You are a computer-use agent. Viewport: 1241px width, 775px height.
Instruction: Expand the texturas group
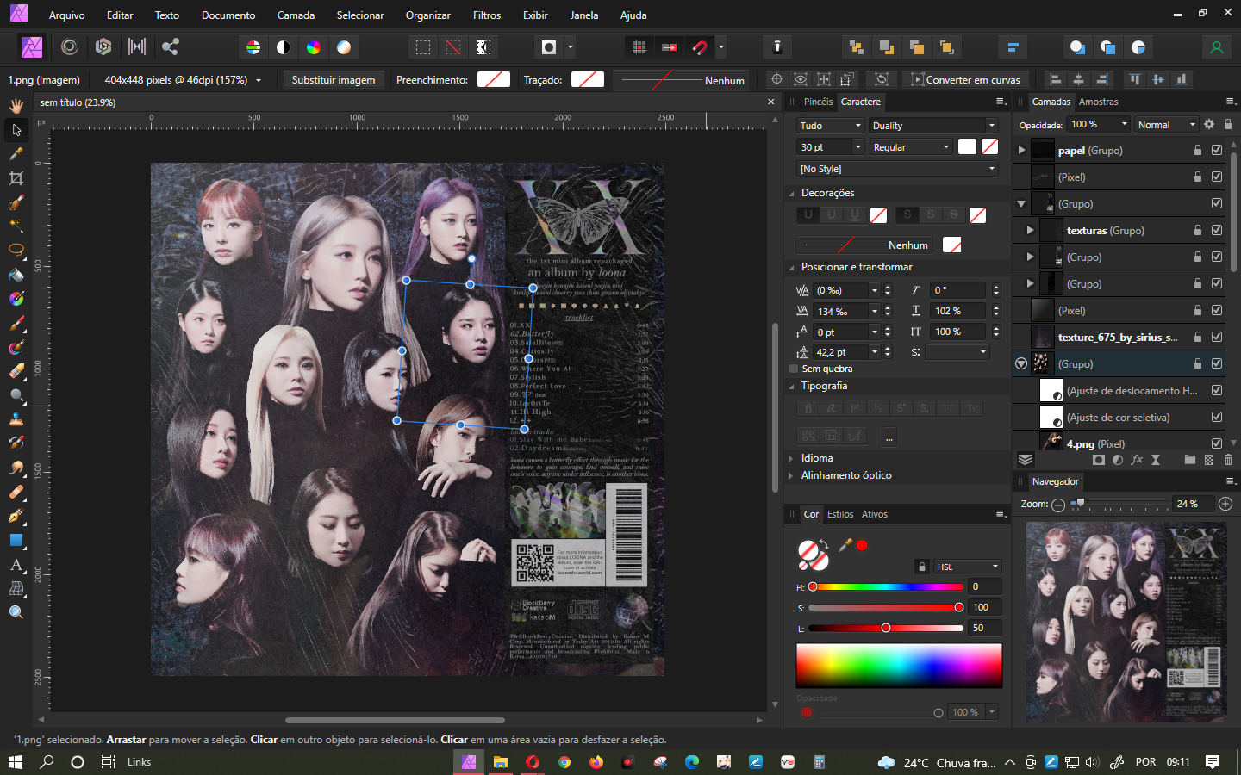(x=1030, y=230)
